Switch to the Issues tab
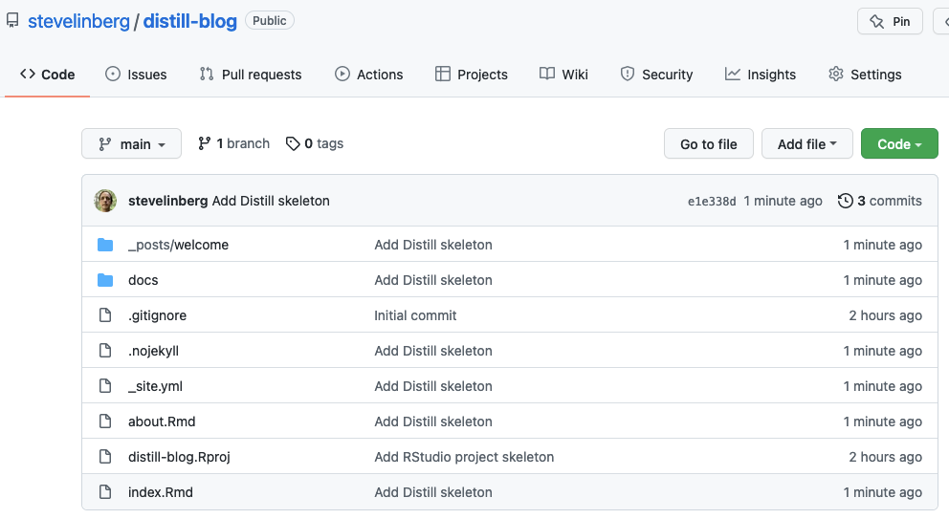949x519 pixels. click(136, 75)
